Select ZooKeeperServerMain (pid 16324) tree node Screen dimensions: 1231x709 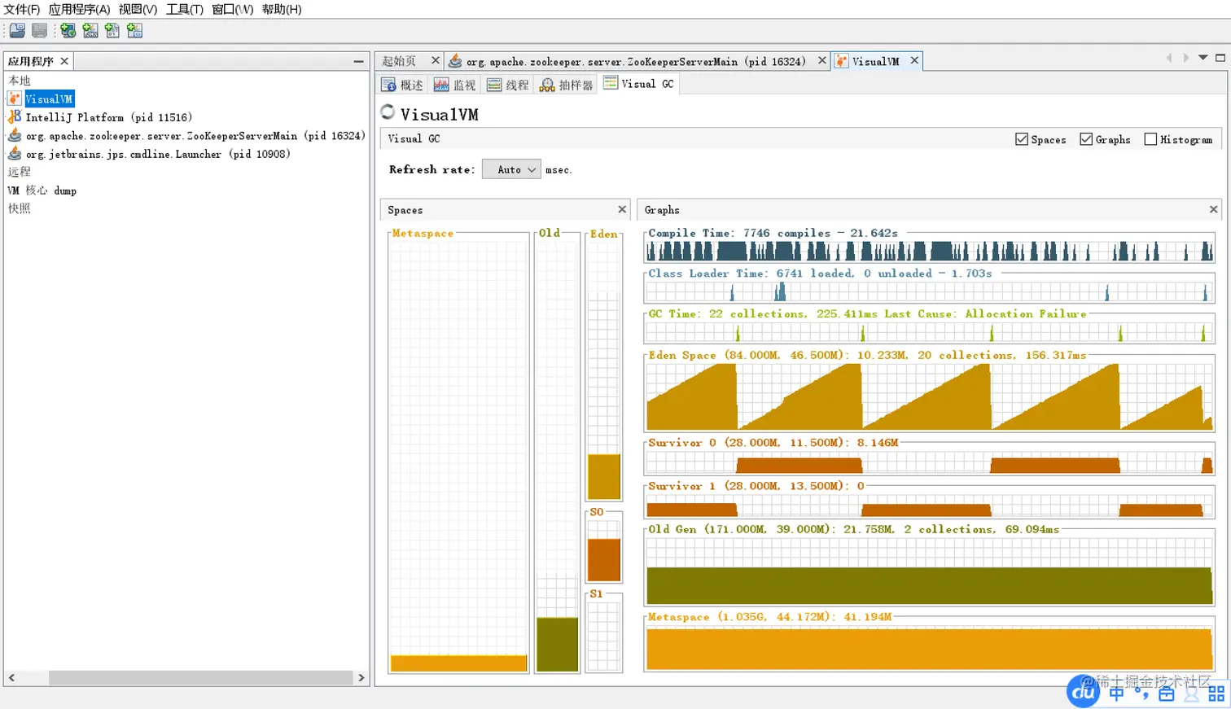(x=195, y=135)
